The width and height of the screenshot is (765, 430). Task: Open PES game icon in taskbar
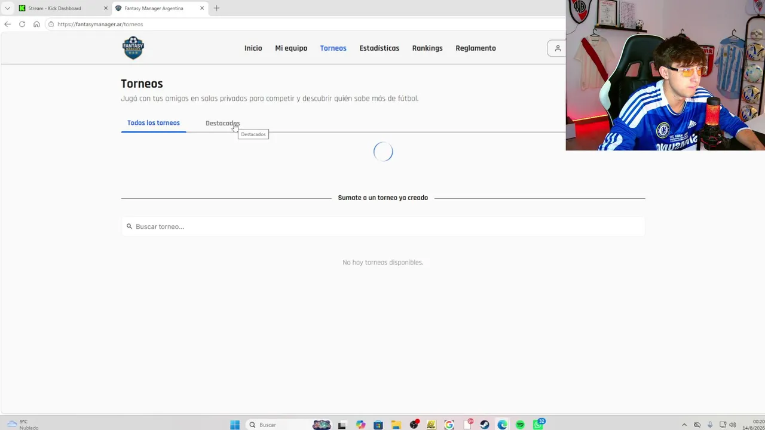(x=432, y=425)
